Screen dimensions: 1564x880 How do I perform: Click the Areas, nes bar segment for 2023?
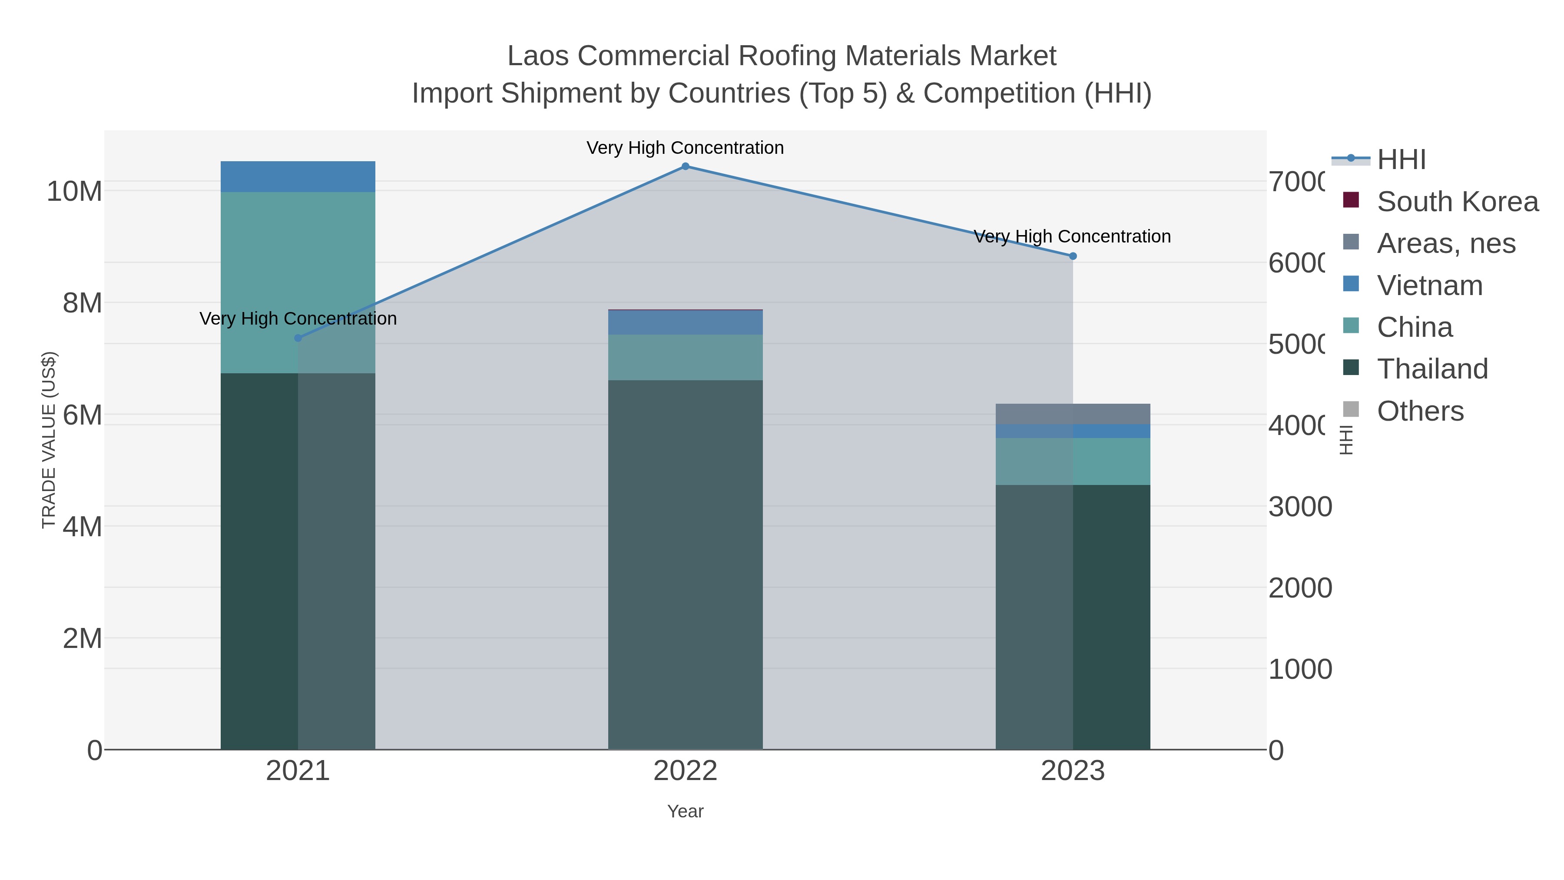[x=1073, y=414]
